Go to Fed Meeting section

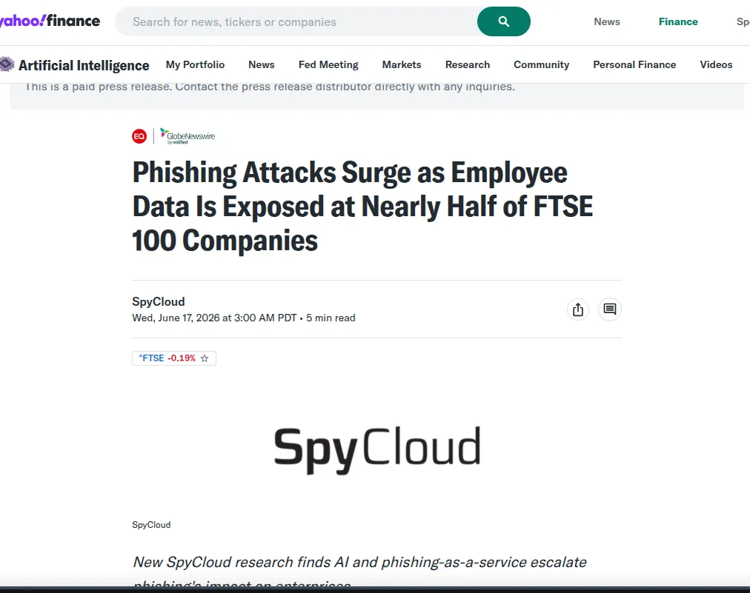point(328,64)
